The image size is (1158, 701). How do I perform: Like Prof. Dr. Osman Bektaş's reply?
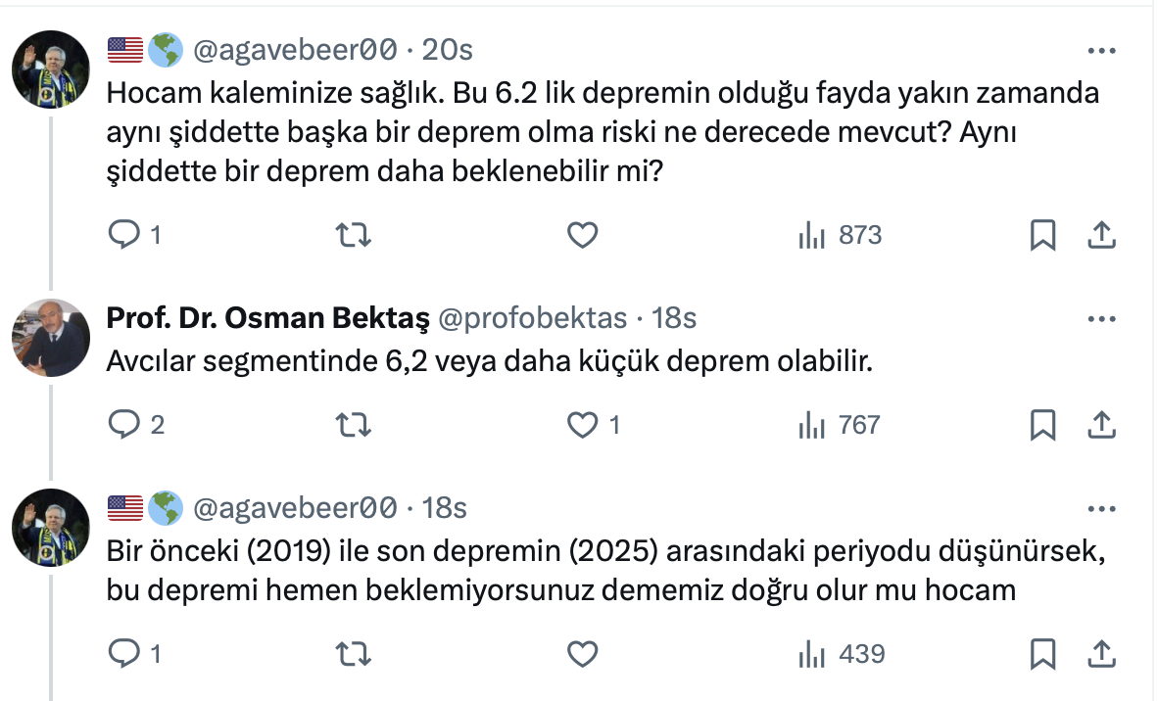(x=583, y=425)
